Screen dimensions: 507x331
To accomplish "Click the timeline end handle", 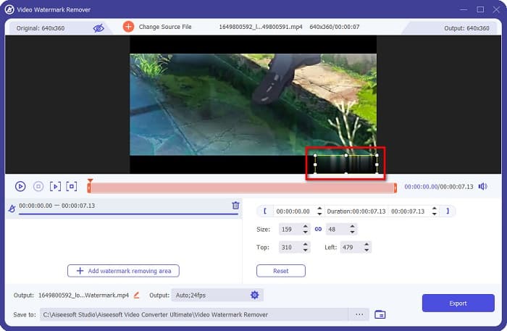I will (x=395, y=188).
